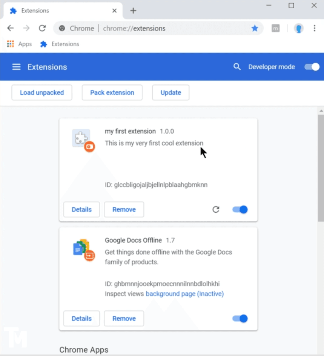The width and height of the screenshot is (324, 356).
Task: Open the Apps grid shortcut
Action: [x=19, y=44]
